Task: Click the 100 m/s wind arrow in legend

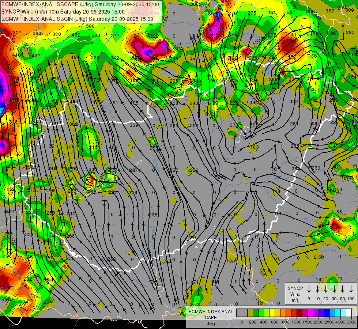Action: (x=351, y=289)
